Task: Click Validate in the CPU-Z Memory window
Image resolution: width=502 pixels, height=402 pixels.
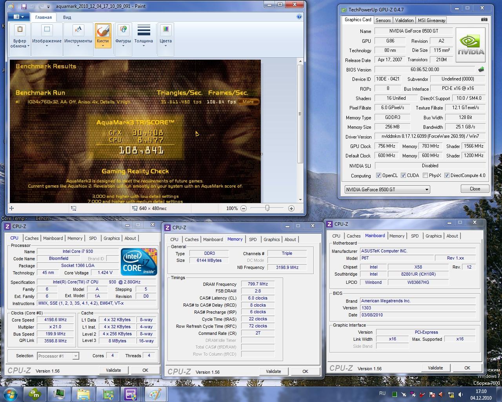Action: click(273, 371)
